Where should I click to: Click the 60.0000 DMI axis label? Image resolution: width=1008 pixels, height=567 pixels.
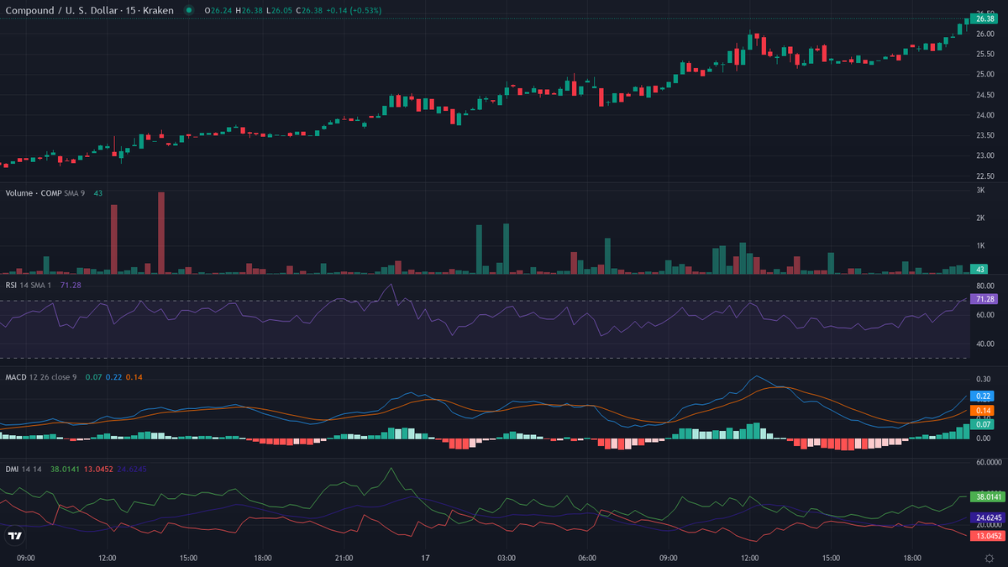(x=989, y=462)
